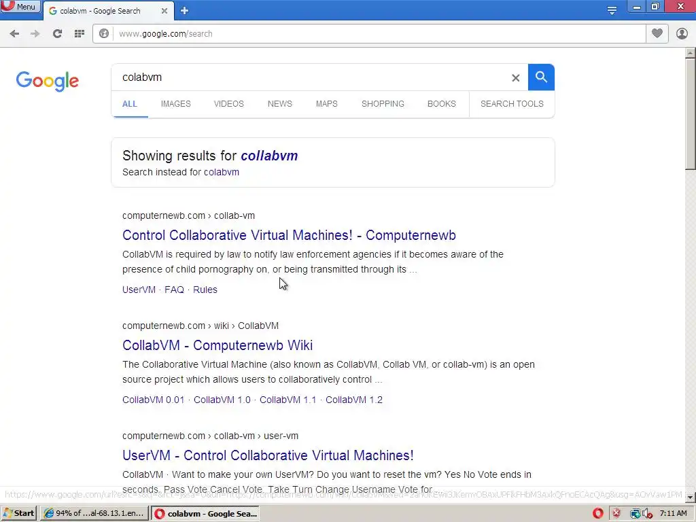Reload the page with the refresh icon
This screenshot has width=696, height=522.
[57, 34]
